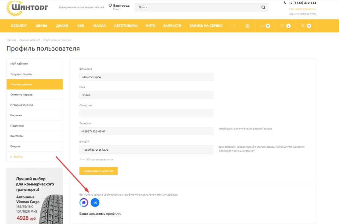Click the phone number +7 (4742) 370-333
Viewport: 339px width, 224px height.
coord(302,3)
